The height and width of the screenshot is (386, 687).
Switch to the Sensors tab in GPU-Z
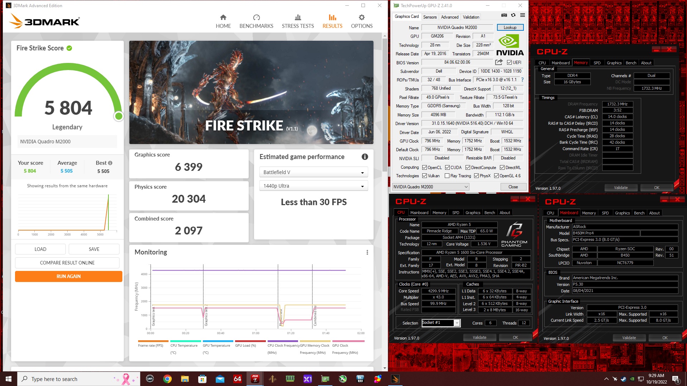(430, 17)
